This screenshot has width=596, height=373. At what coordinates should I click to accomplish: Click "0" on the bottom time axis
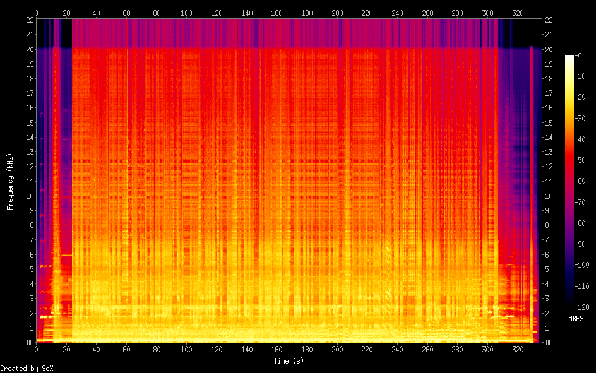[x=36, y=350]
